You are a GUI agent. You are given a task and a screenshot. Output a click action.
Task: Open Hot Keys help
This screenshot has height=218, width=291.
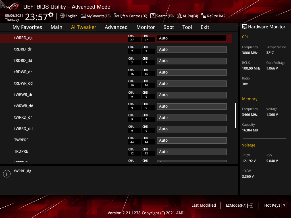point(275,206)
